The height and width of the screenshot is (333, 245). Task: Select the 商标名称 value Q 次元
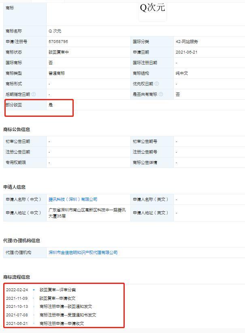click(x=55, y=31)
